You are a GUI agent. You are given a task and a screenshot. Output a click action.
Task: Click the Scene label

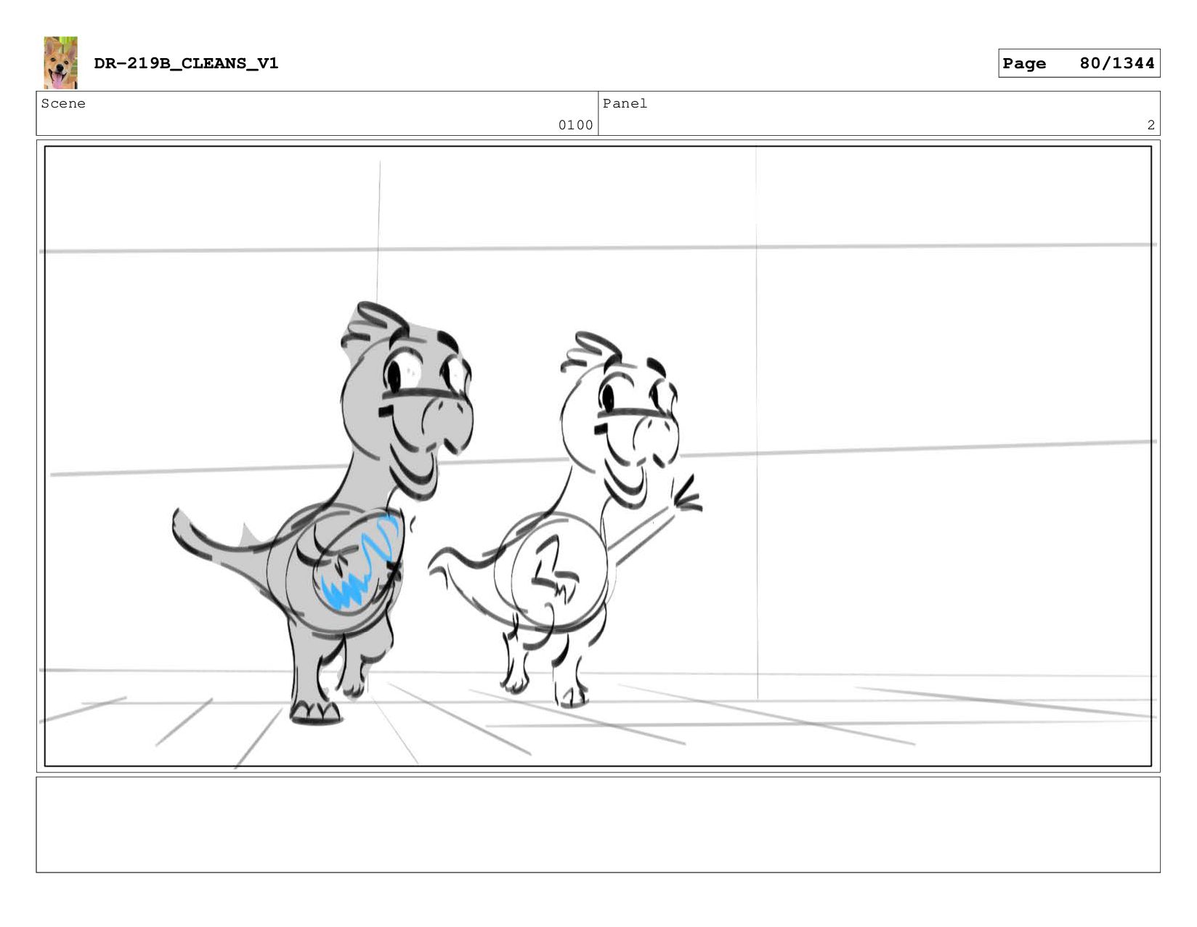tap(63, 103)
